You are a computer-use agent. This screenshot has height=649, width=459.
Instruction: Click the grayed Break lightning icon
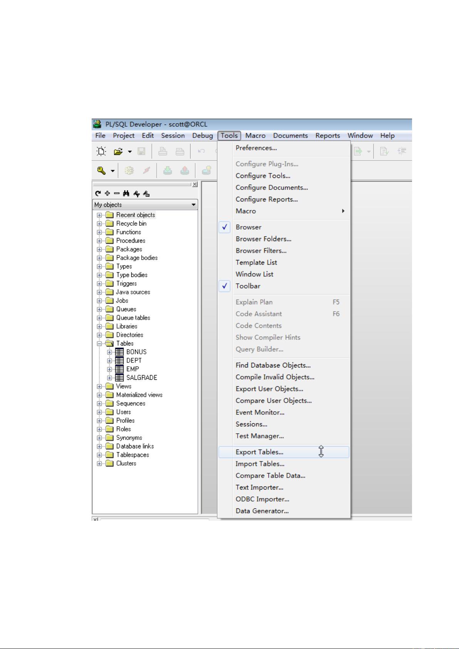[146, 170]
